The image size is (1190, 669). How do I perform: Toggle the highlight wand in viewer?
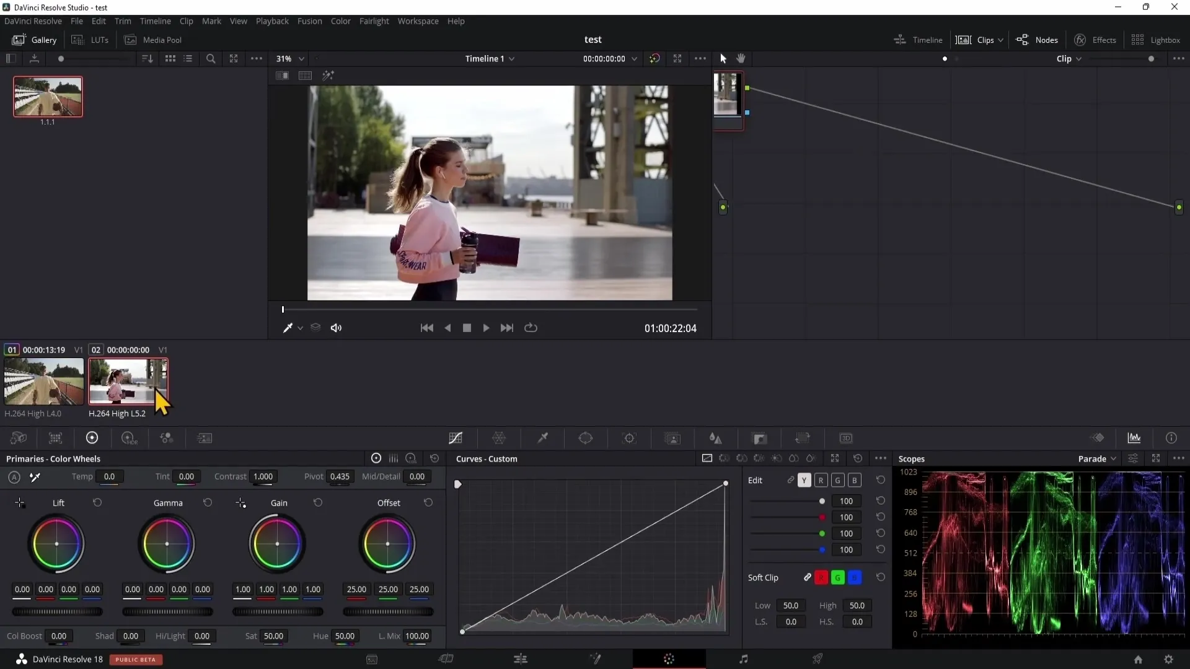pos(328,76)
